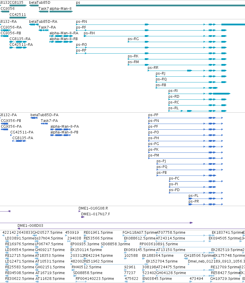Click the betaTub85D gene label
This screenshot has height=283, width=245.
tap(40, 3)
